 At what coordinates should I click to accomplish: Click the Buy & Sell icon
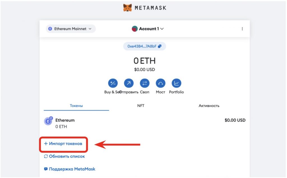[113, 83]
